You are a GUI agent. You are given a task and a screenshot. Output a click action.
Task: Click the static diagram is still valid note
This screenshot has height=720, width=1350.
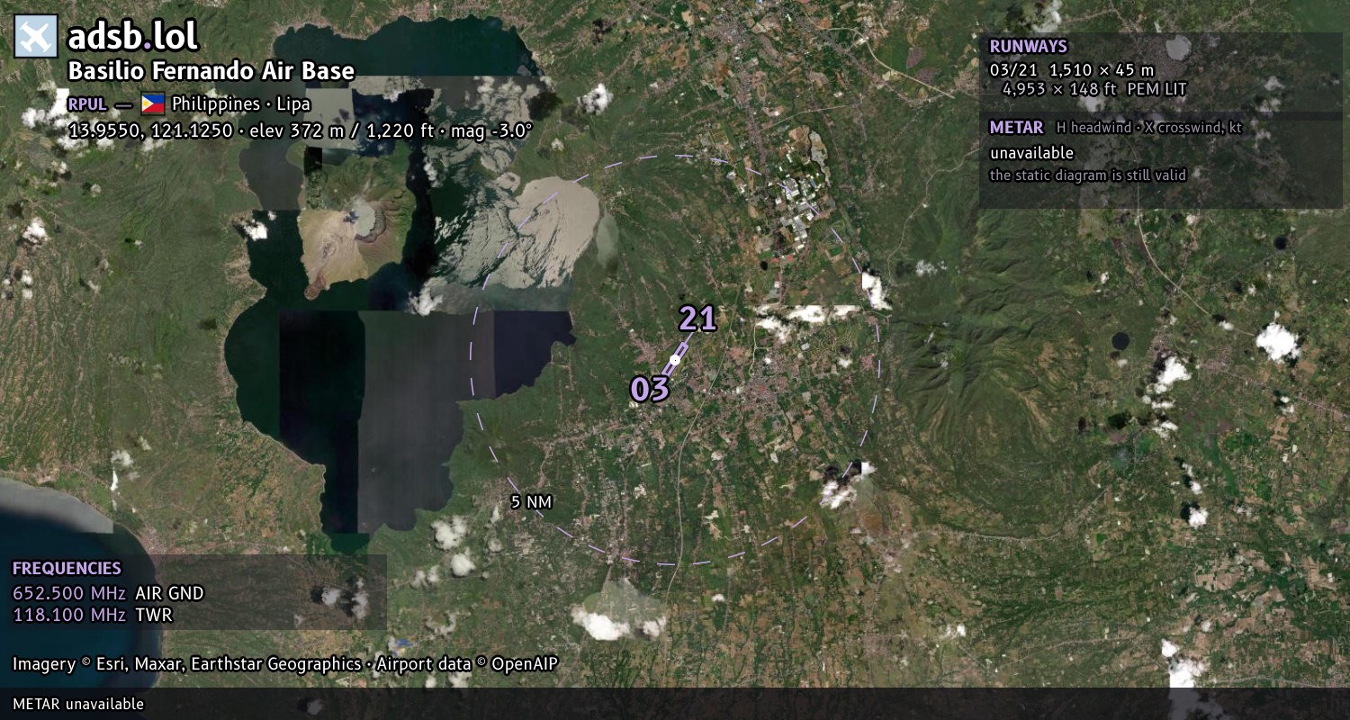pos(1088,175)
